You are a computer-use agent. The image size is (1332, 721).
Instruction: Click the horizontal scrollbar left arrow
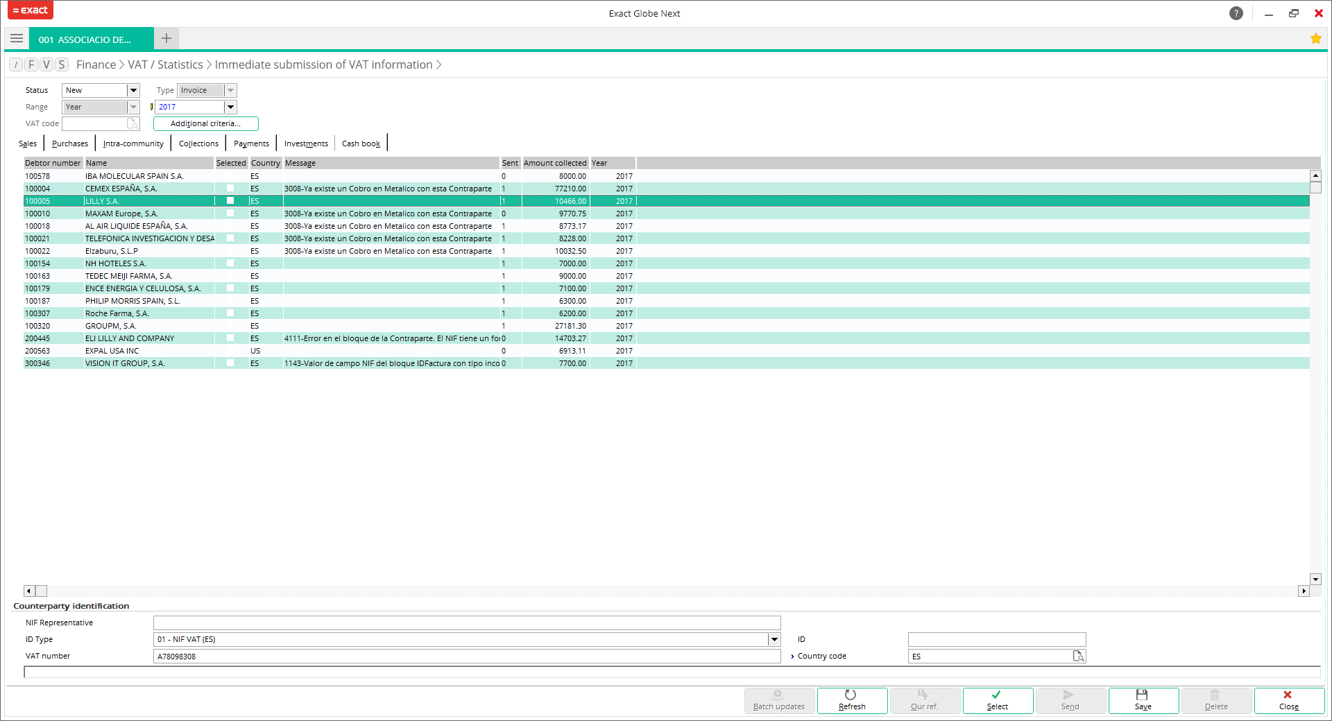click(29, 591)
